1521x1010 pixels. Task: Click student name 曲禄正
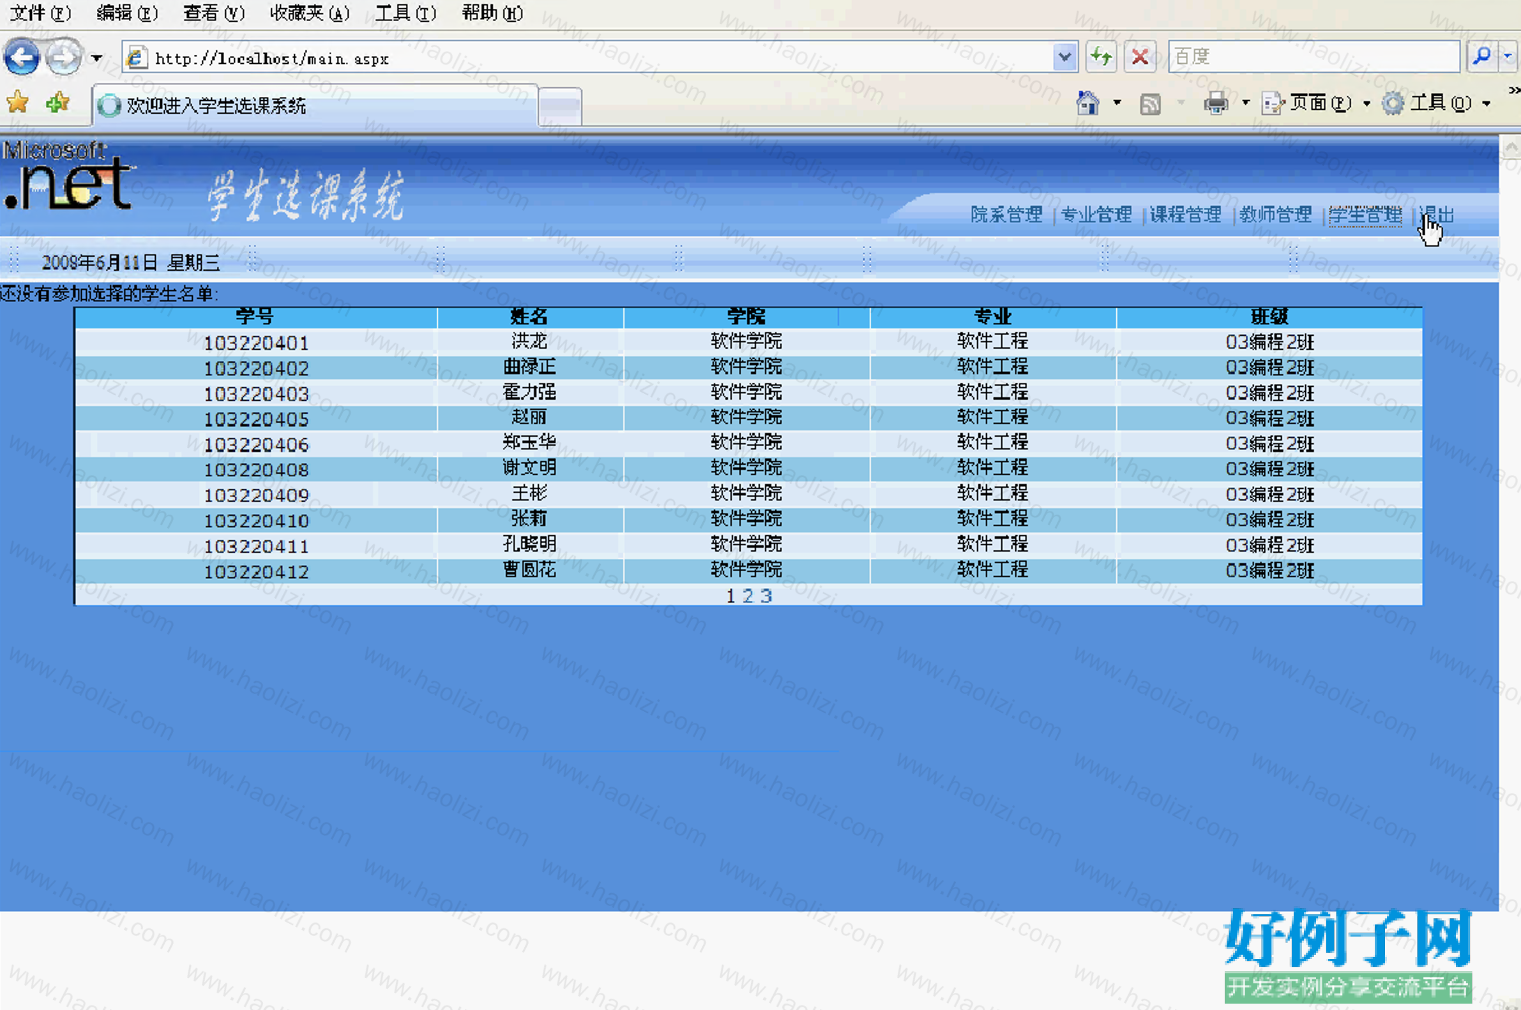click(529, 366)
